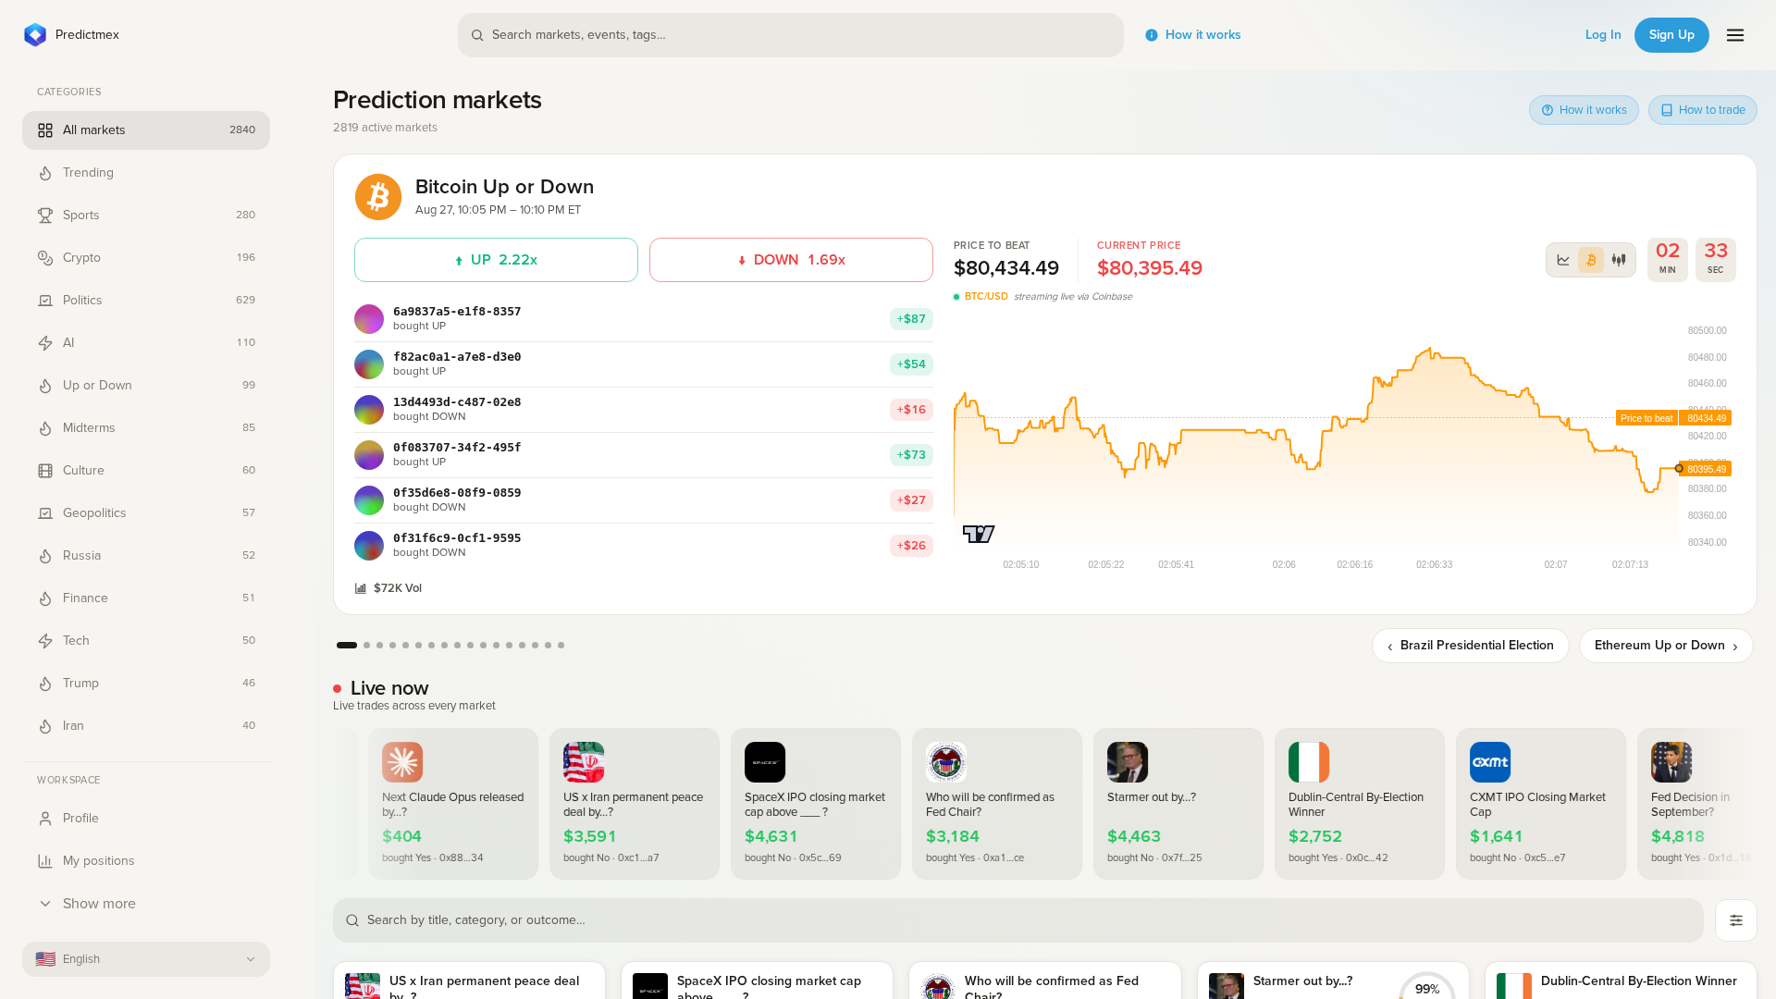Click trader 0f083707-34f2-495f row
The image size is (1776, 999).
(644, 455)
